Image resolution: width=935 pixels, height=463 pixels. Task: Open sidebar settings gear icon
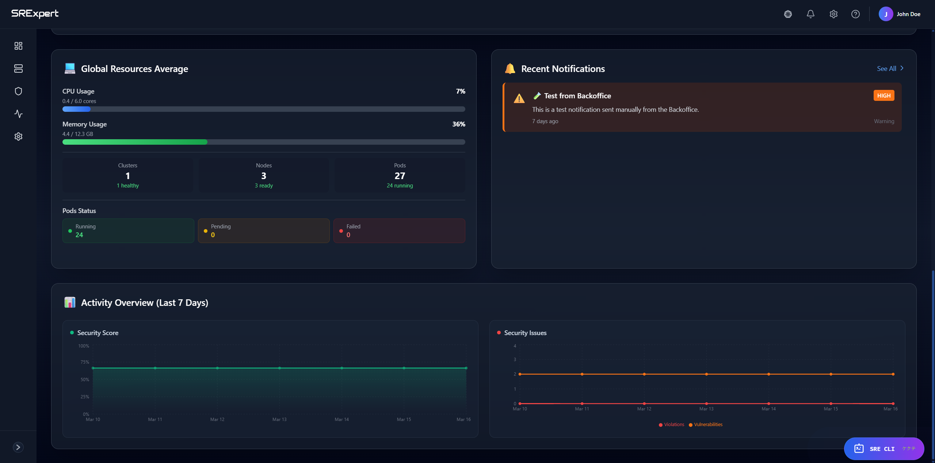18,136
